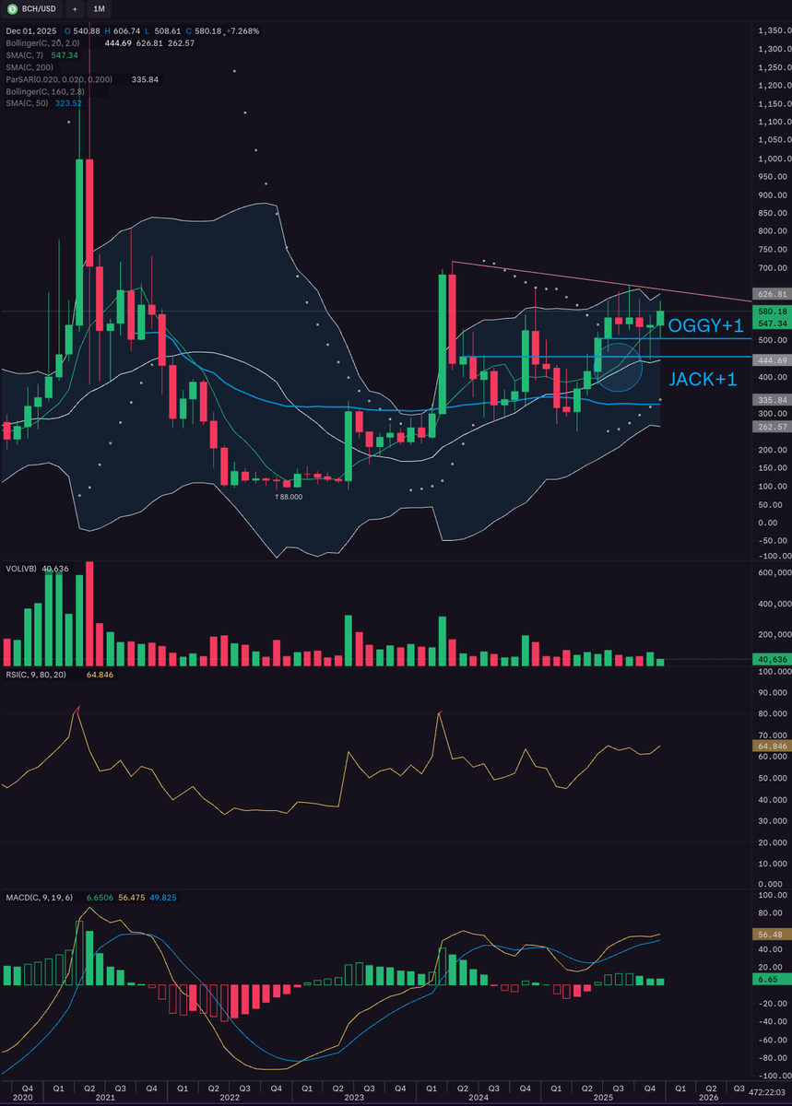Click the green 547.34 SMA price tag
This screenshot has width=792, height=1106.
coord(771,324)
